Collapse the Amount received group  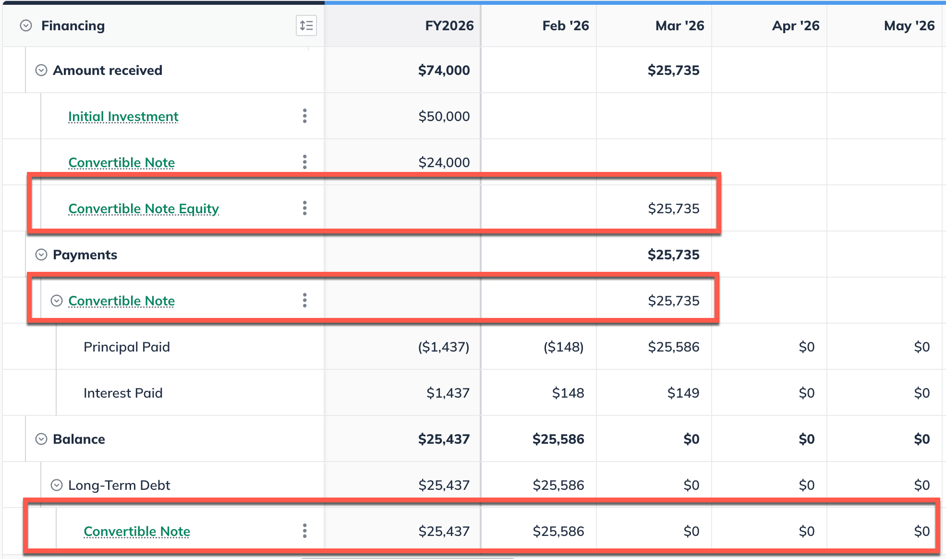coord(41,70)
